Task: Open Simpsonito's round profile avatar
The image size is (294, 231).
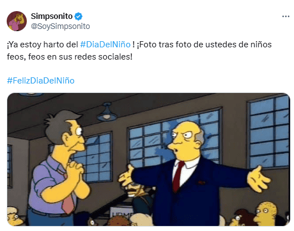Action: [x=17, y=21]
